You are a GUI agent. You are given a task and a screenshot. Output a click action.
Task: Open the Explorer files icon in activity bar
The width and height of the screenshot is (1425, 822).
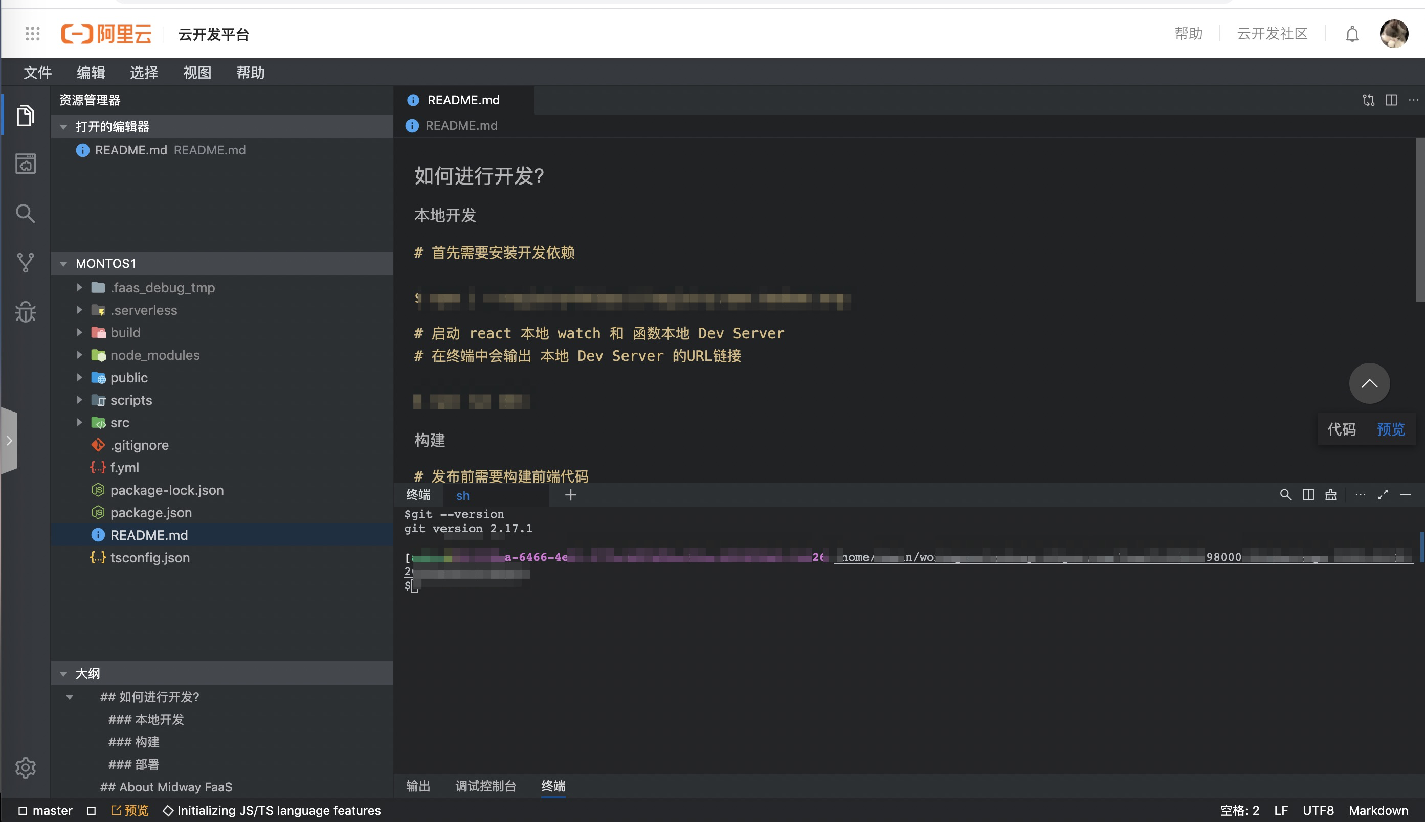[26, 116]
